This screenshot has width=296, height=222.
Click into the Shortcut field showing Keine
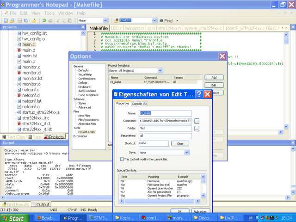(x=154, y=143)
